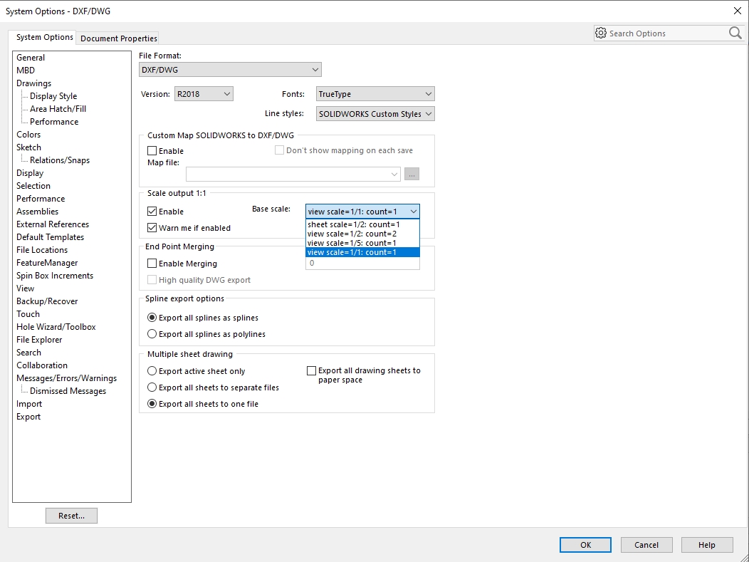Open Hole Wizard/Toolbox settings category
749x562 pixels.
click(x=56, y=327)
